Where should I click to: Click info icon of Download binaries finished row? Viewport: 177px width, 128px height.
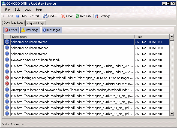coord(7,60)
